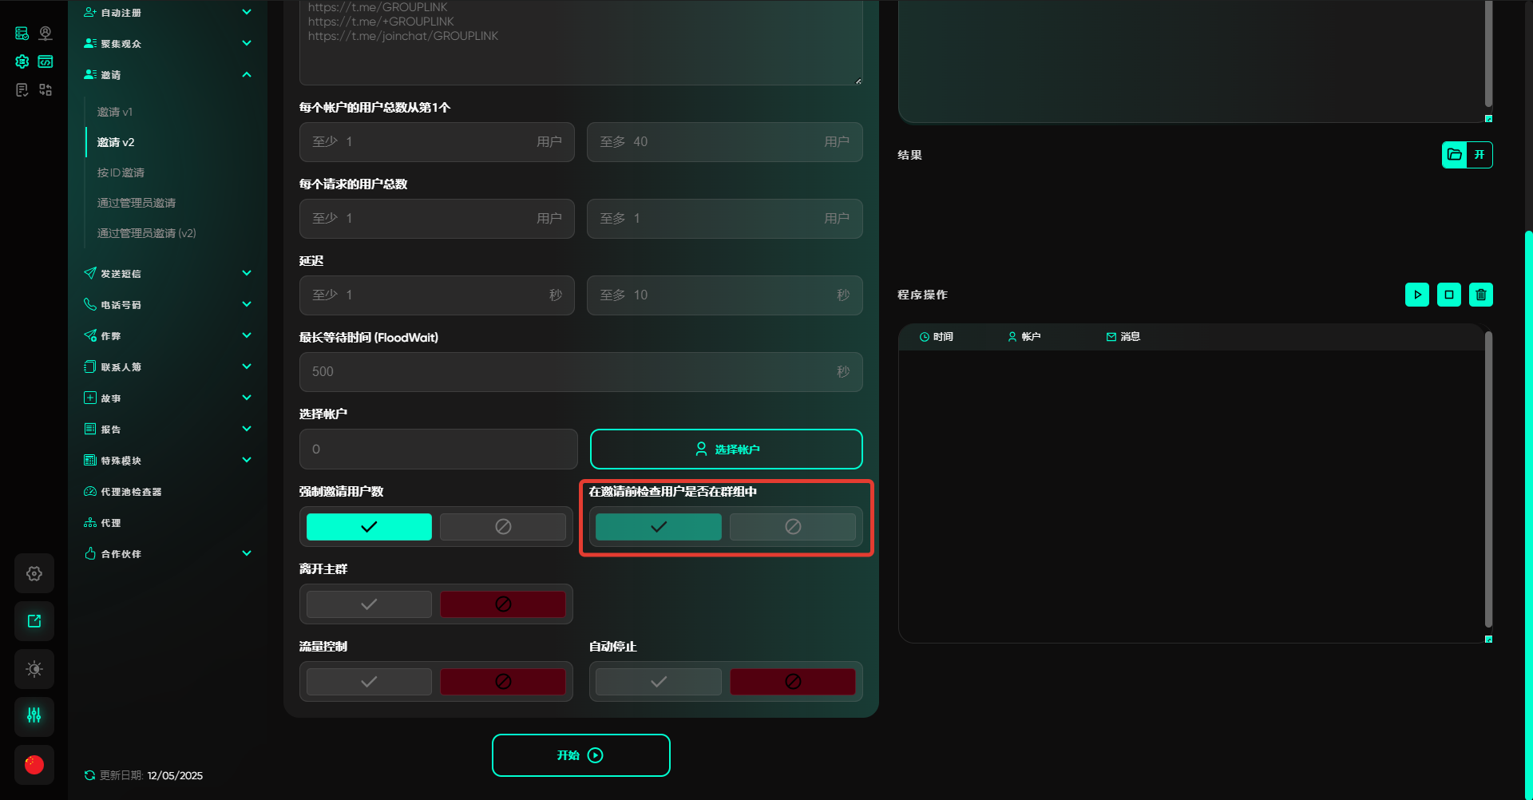1533x800 pixels.
Task: Enable 离开主群 with the checkmark option
Action: [x=369, y=604]
